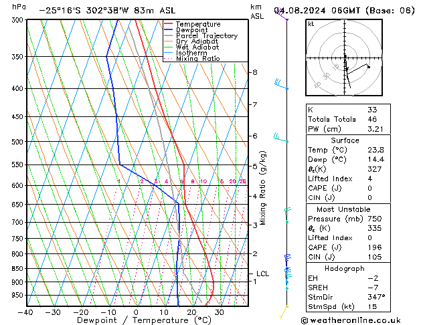The height and width of the screenshot is (325, 421).
Task: Click the StmSpd (kt) value 15
Action: tap(372, 307)
